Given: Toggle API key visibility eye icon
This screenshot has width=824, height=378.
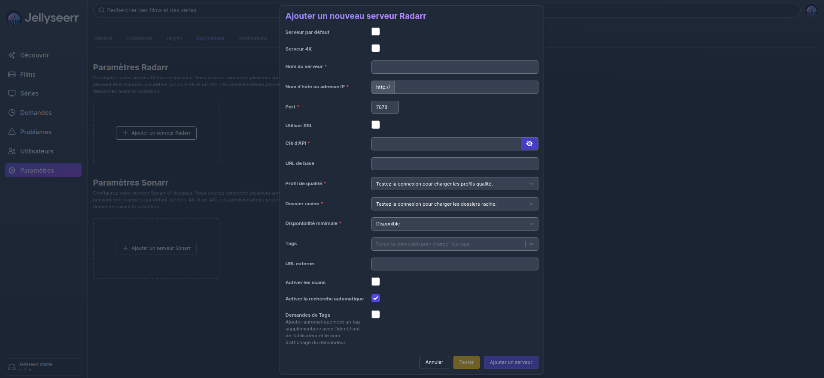Looking at the screenshot, I should 529,144.
